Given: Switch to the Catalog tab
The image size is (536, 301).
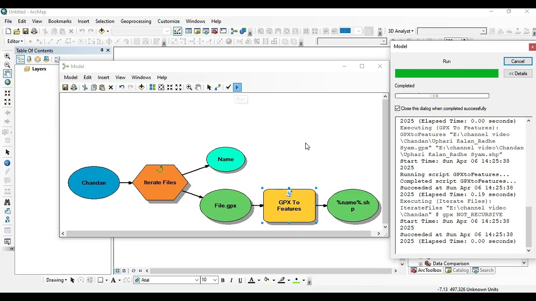Looking at the screenshot, I should point(457,270).
